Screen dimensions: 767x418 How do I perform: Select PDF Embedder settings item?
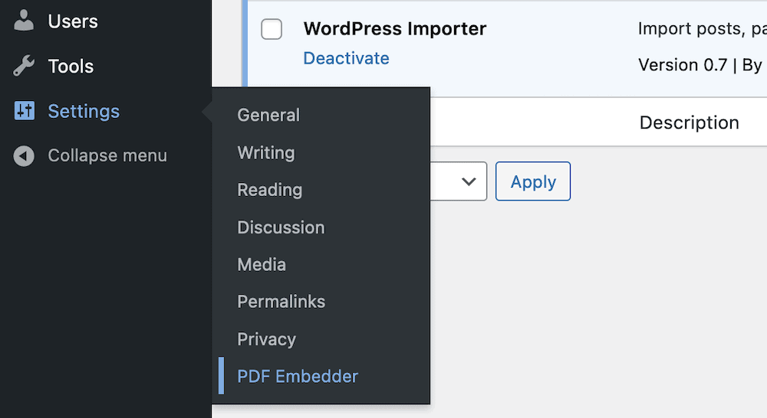click(298, 377)
